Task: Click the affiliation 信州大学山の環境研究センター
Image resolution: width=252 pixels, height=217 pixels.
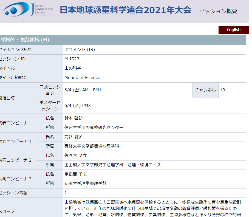Action: [x=94, y=128]
